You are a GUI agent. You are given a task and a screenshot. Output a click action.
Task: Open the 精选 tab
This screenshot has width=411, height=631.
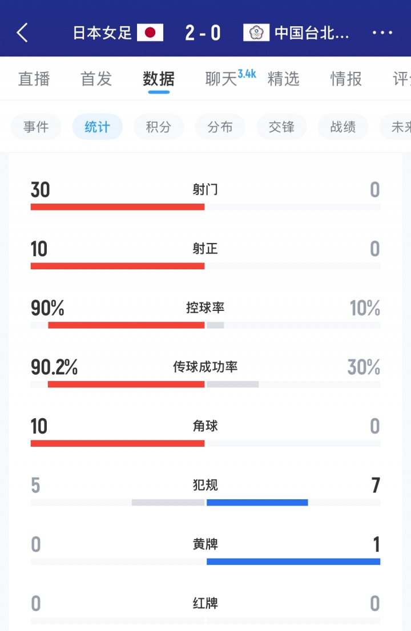284,79
